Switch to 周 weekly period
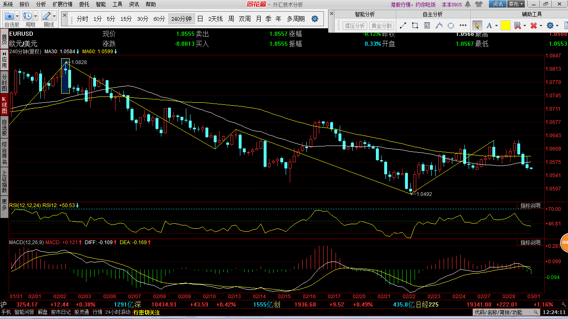This screenshot has height=319, width=568. [231, 19]
